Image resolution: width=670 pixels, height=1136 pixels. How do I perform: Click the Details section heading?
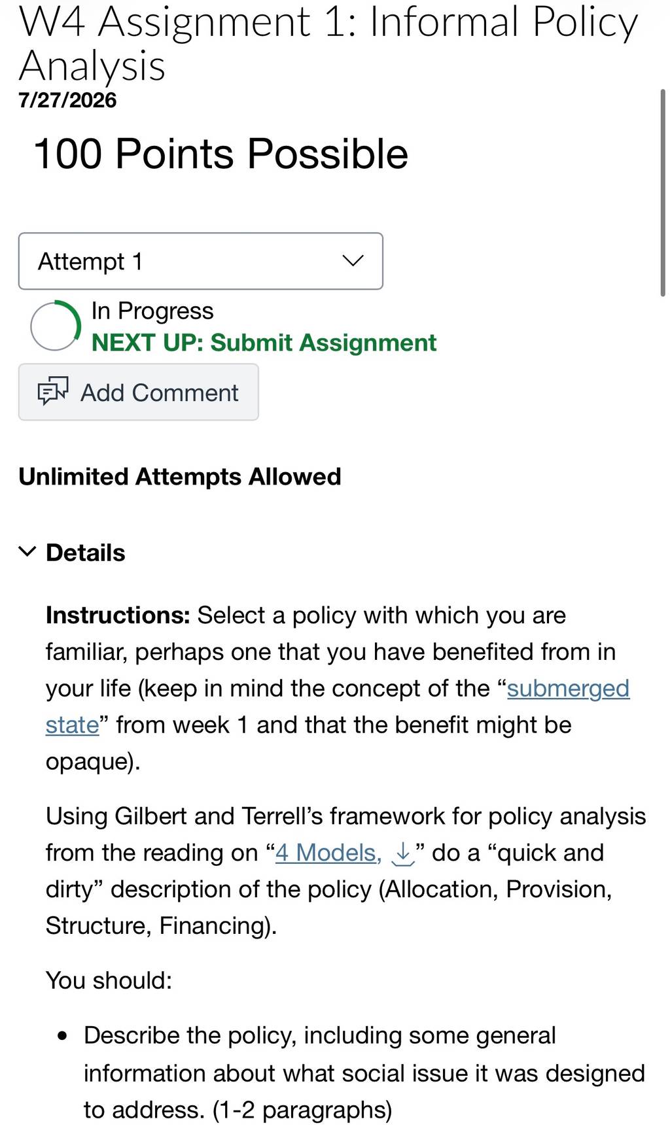(x=85, y=553)
